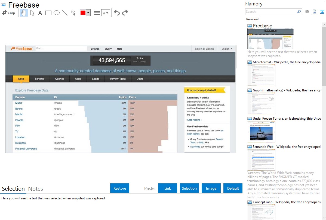Open the Microformat Wikipedia snapshot thumbnail
The width and height of the screenshot is (326, 220).
tap(261, 75)
